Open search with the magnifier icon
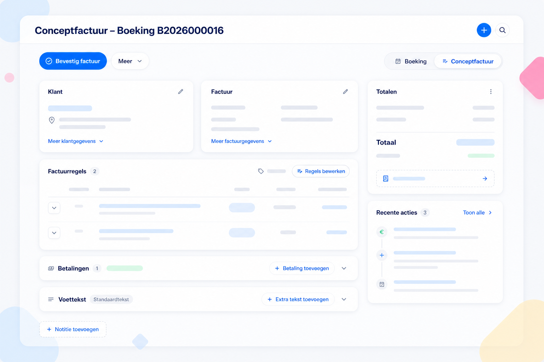The width and height of the screenshot is (544, 362). point(502,30)
